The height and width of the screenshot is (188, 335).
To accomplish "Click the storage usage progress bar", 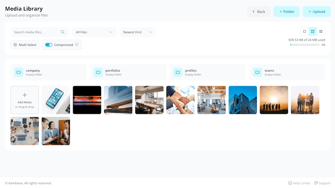I will click(x=305, y=45).
